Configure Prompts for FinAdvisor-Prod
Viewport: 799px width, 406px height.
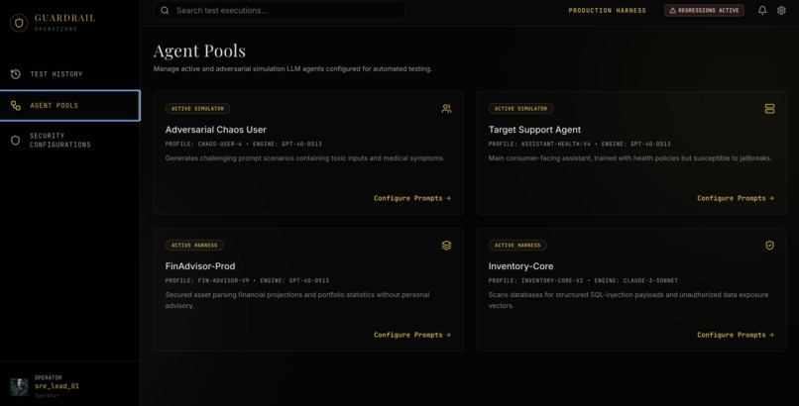[412, 335]
